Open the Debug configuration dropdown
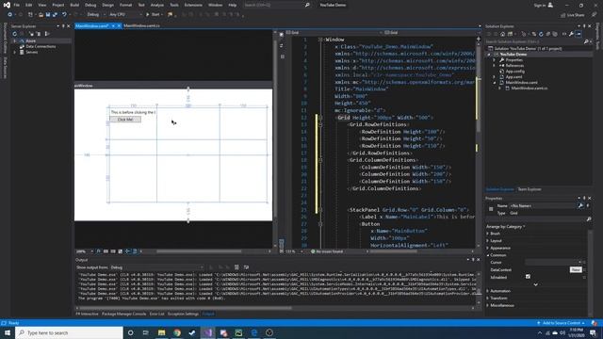 95,15
